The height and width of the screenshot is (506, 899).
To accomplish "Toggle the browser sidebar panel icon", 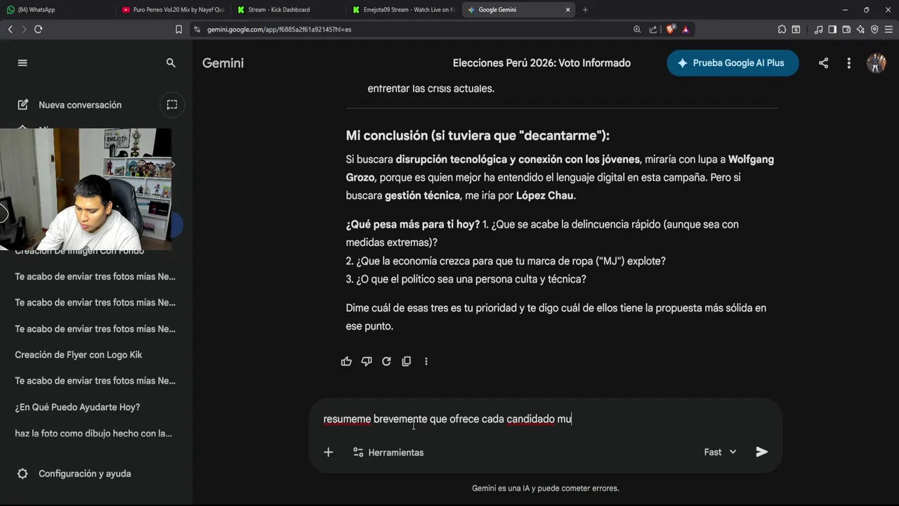I will (832, 30).
